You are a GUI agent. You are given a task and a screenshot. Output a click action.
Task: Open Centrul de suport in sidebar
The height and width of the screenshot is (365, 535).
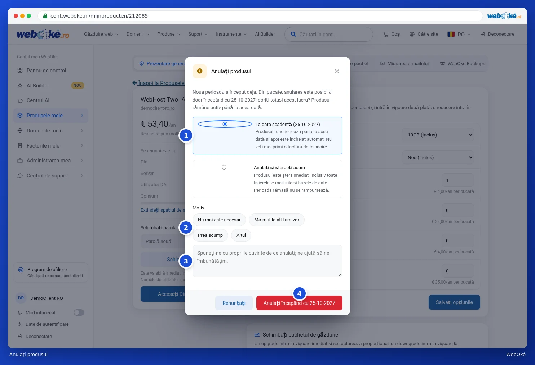click(x=51, y=176)
